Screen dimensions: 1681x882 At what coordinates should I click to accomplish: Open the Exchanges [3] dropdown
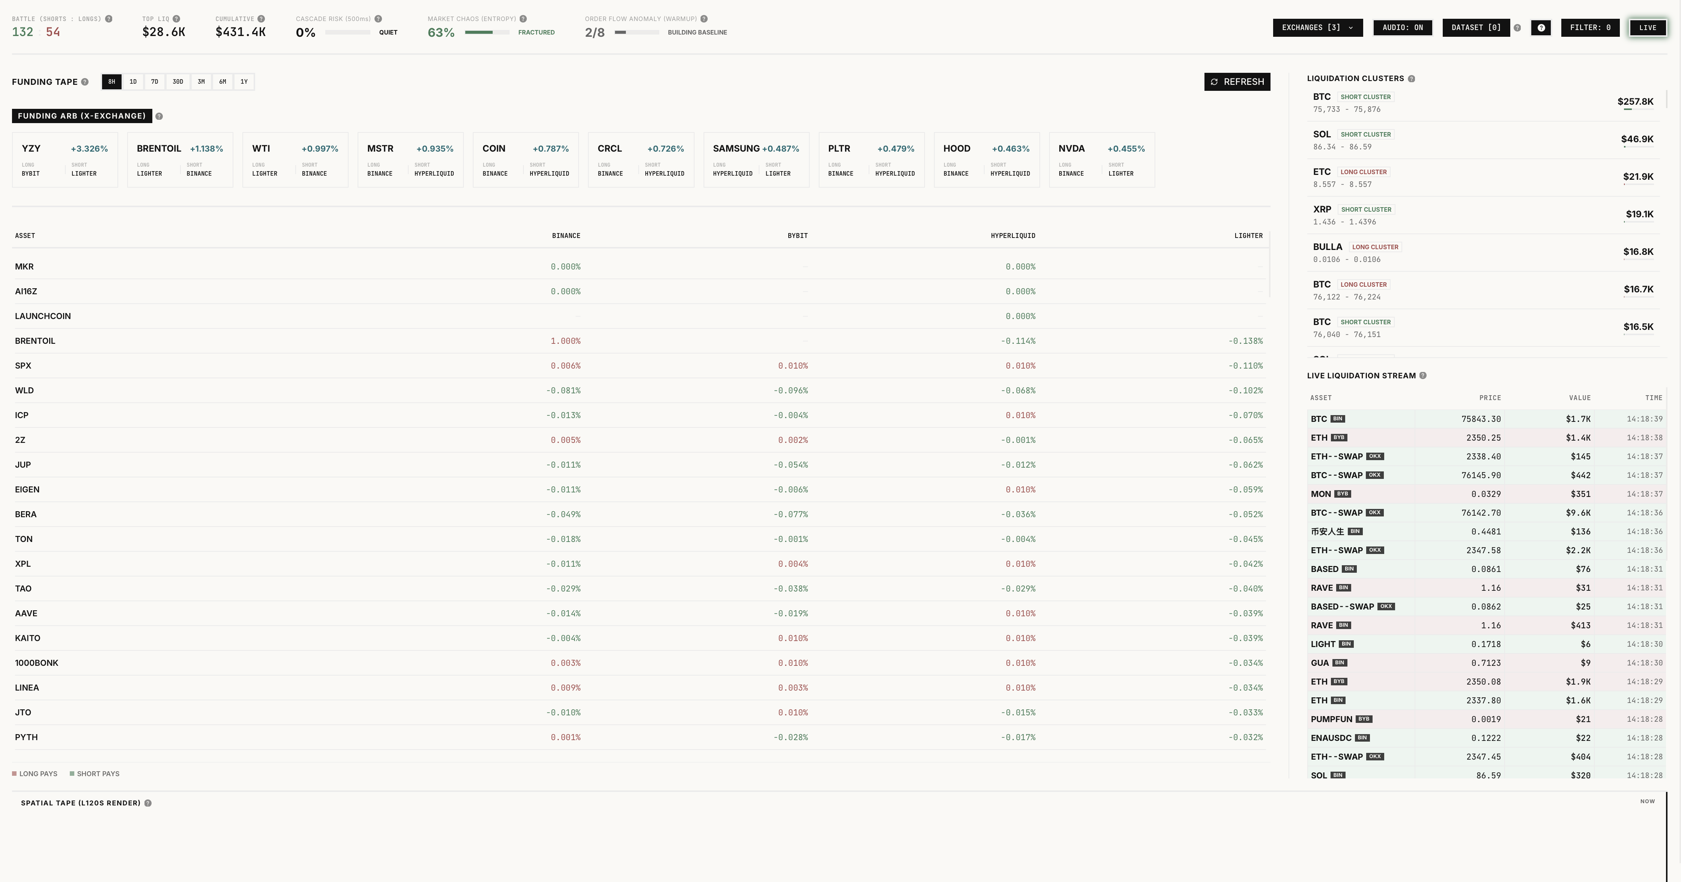[x=1317, y=27]
